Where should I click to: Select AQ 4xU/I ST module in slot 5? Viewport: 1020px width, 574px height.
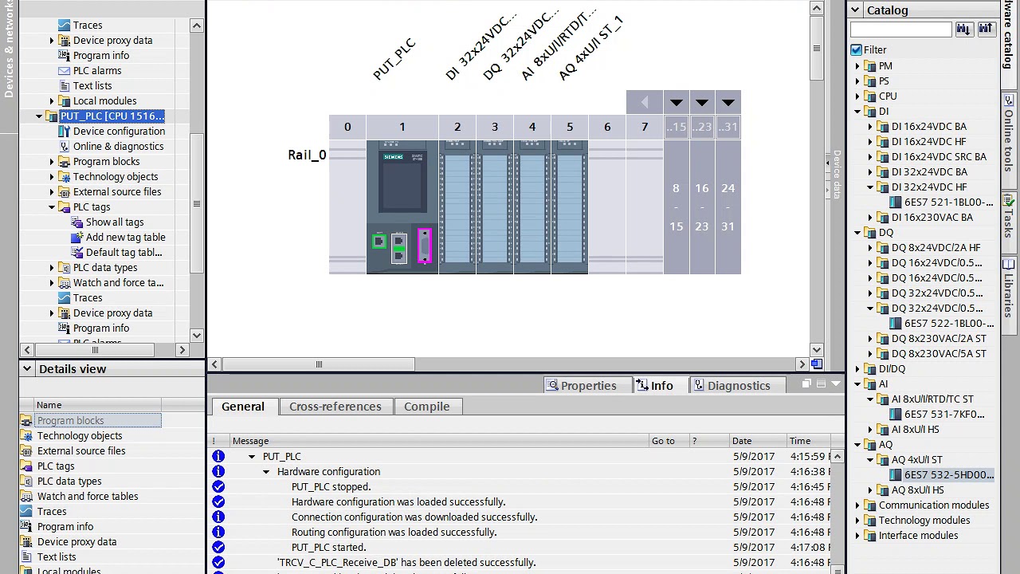569,207
